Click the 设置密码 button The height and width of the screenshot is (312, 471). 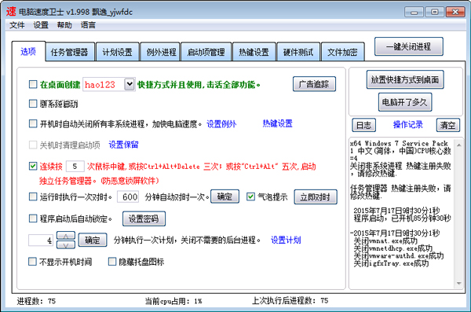(x=144, y=218)
